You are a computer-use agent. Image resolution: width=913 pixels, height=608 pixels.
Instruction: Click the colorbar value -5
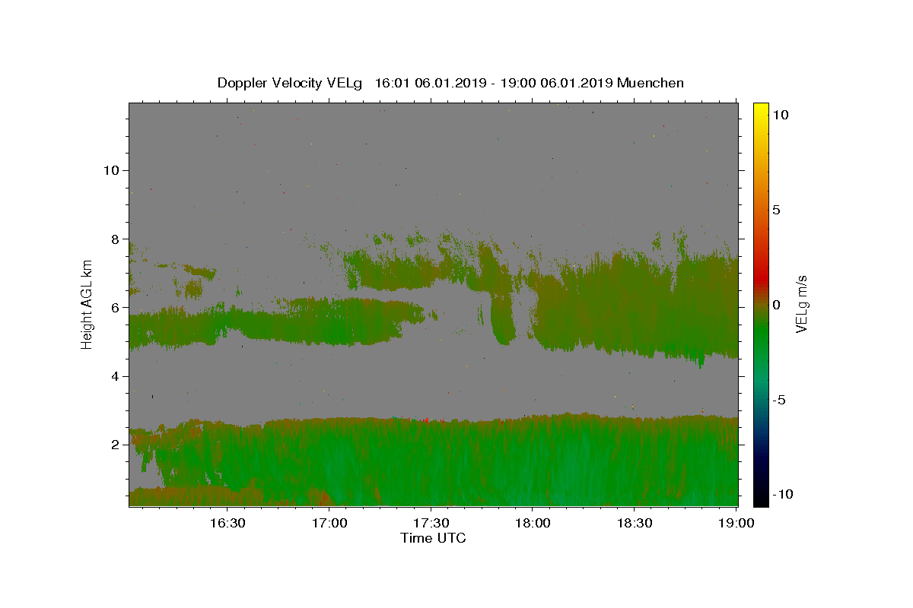coord(778,400)
